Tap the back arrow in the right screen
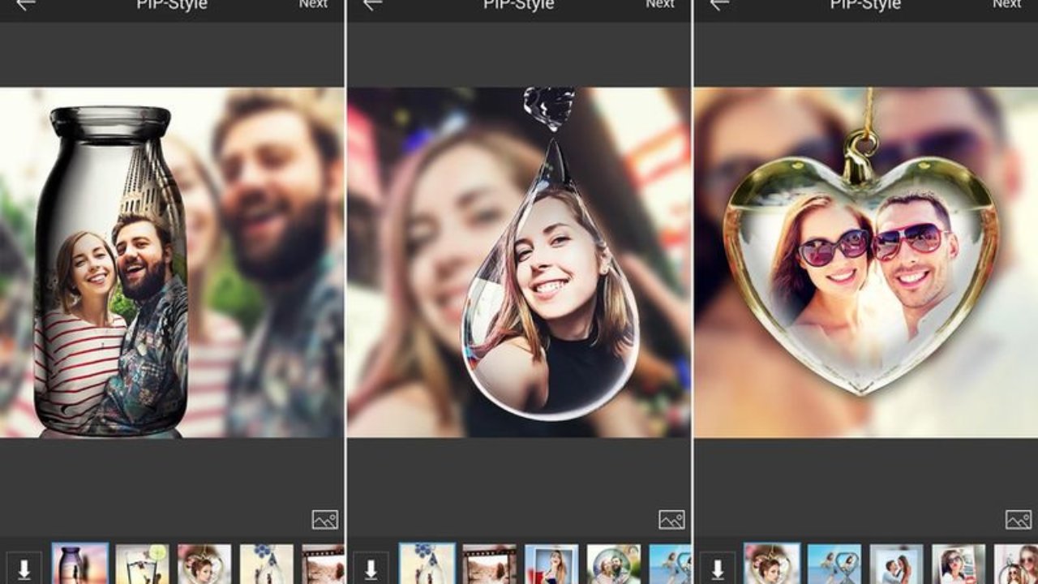 pos(719,5)
